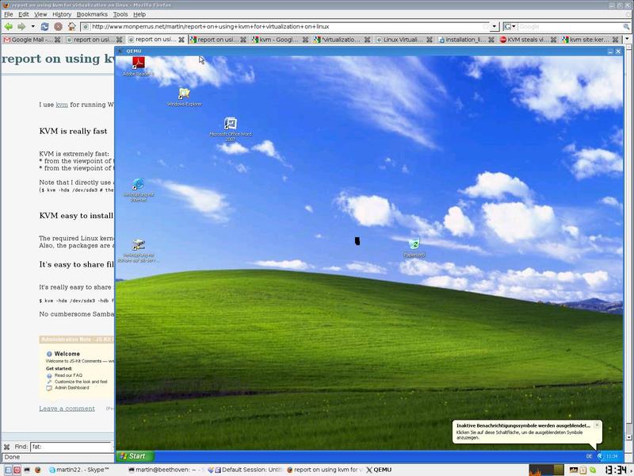Go back with Firefox's green Back arrow

click(8, 27)
